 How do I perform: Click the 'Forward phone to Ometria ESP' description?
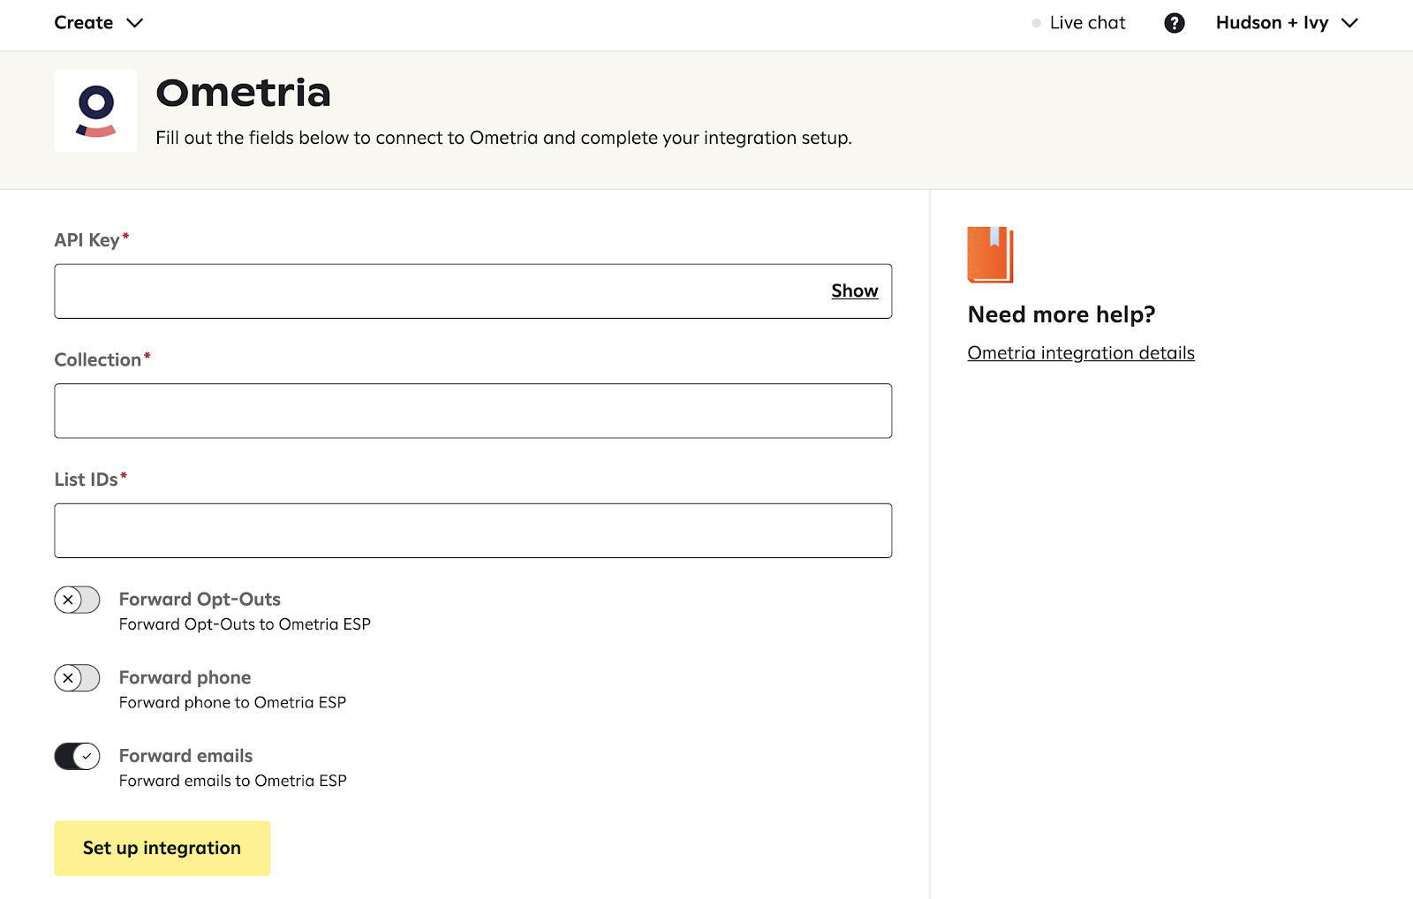pos(232,703)
